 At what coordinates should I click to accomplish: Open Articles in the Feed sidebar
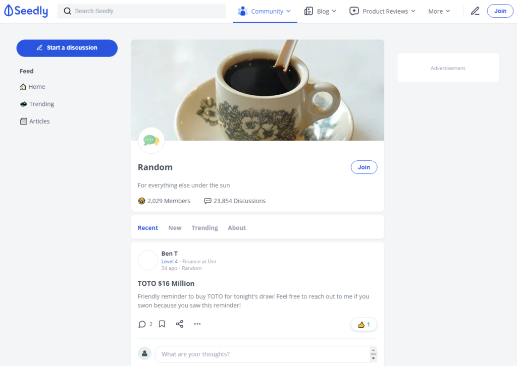coord(35,121)
